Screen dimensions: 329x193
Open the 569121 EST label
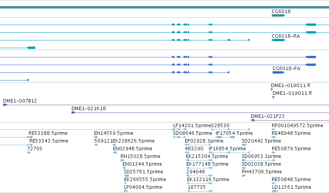(x=104, y=141)
